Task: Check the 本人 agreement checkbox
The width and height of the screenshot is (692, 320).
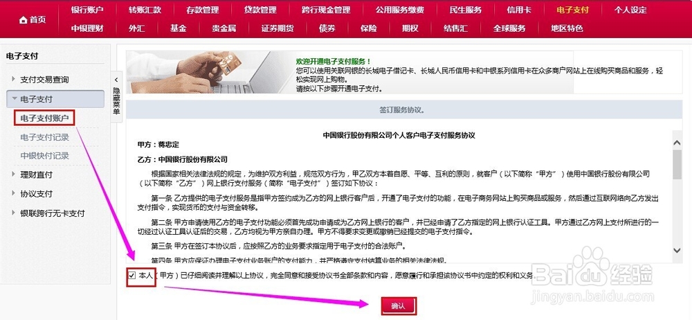Action: (132, 276)
